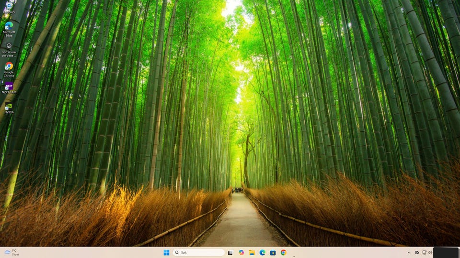This screenshot has height=258, width=460.
Task: Expand the hidden system tray icons chevron
Action: [409, 252]
